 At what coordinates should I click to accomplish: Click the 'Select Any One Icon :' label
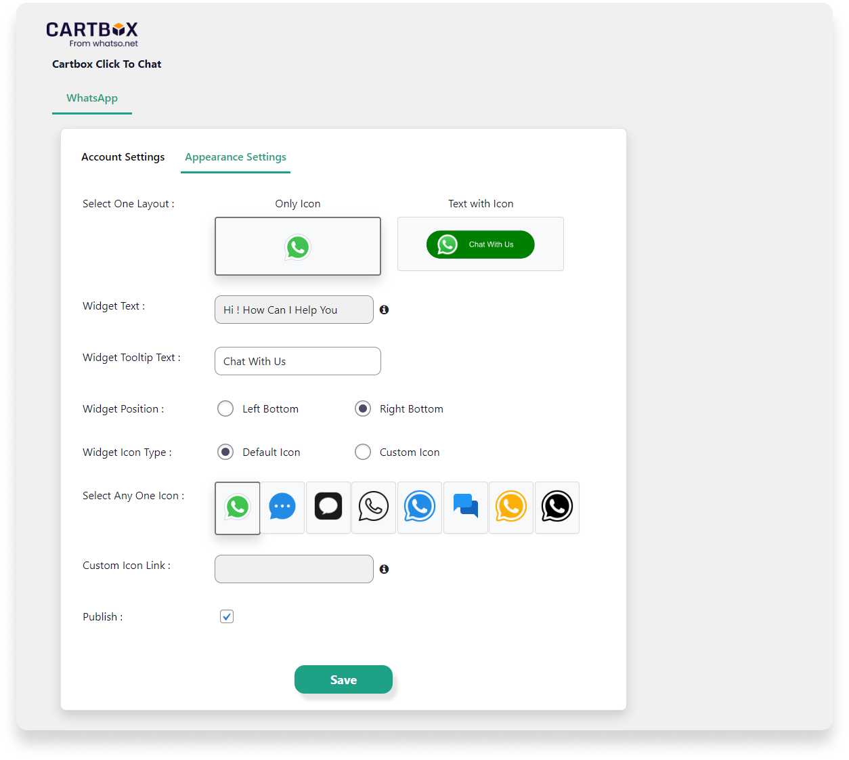[133, 495]
